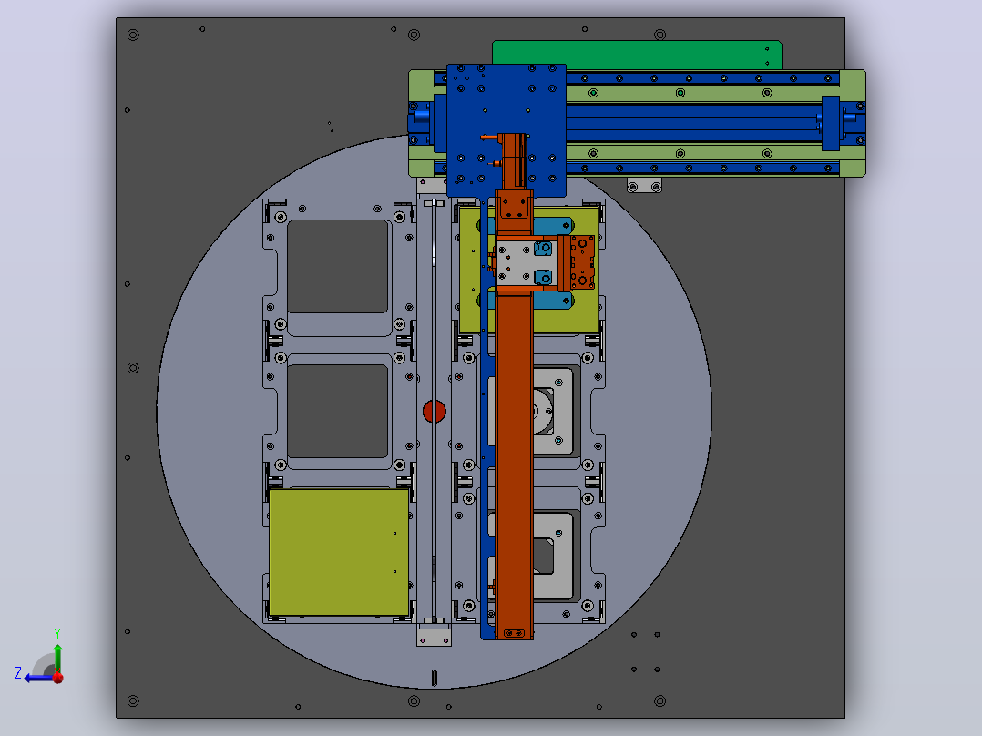Select the gray bracket at the center rail bottom
Viewport: 982px width, 736px height.
[434, 635]
